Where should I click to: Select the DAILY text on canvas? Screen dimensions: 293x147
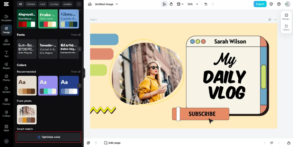[225, 77]
